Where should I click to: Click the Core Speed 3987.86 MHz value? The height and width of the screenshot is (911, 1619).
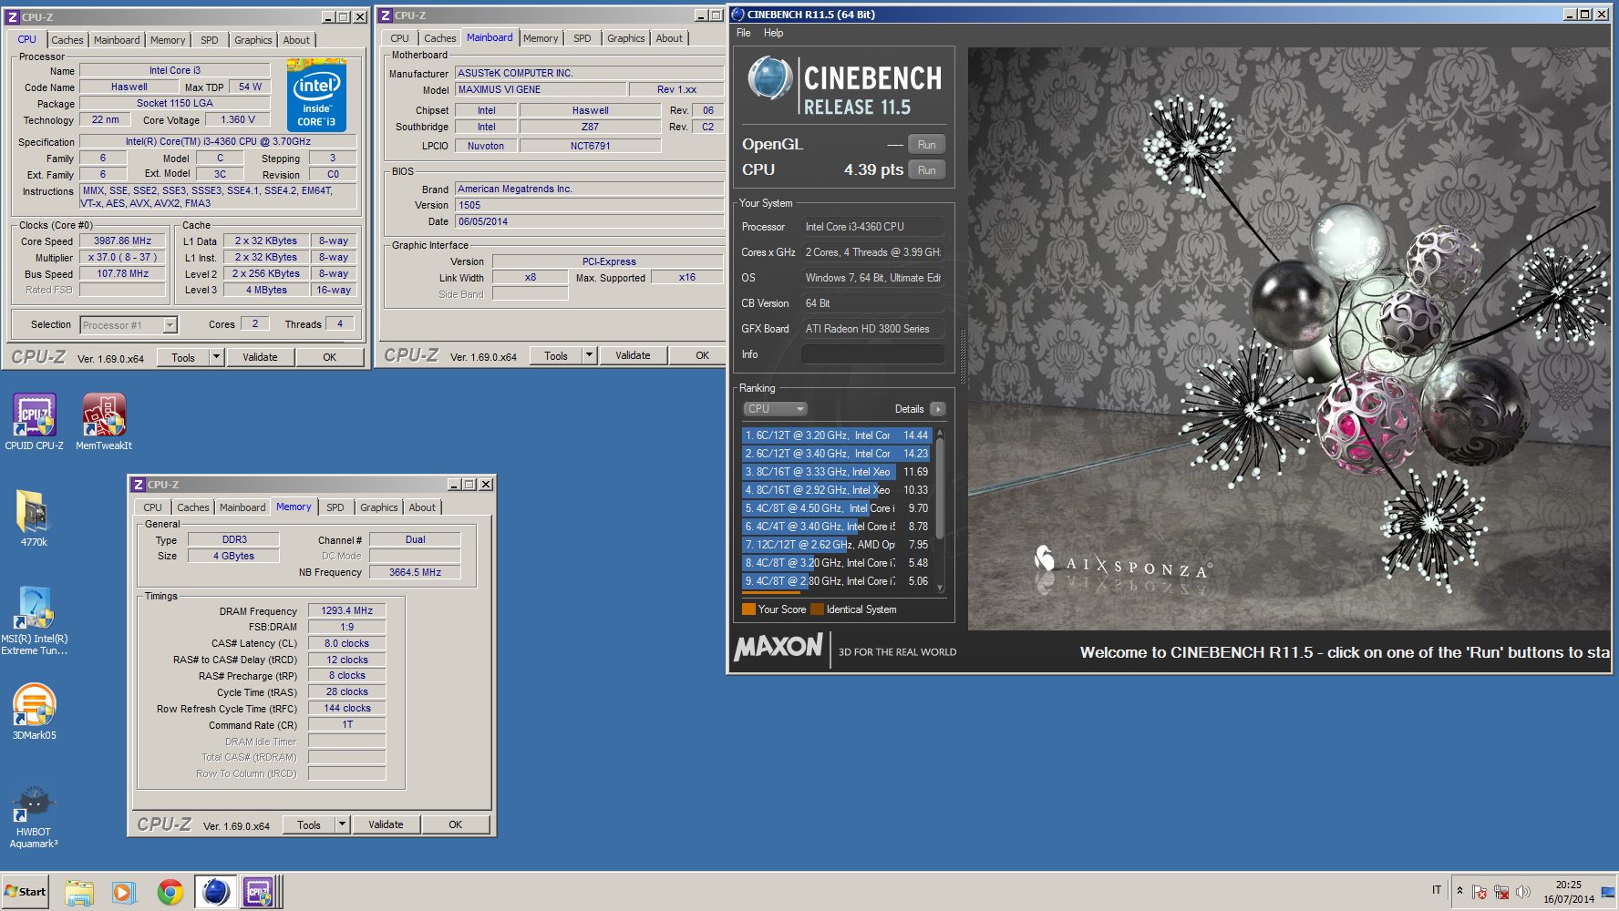coord(122,241)
